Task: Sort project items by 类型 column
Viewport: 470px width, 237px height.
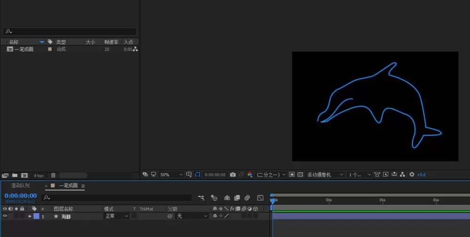Action: point(61,42)
